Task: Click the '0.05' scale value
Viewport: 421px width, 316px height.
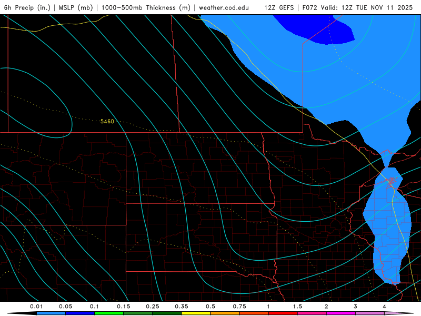Action: click(x=65, y=307)
